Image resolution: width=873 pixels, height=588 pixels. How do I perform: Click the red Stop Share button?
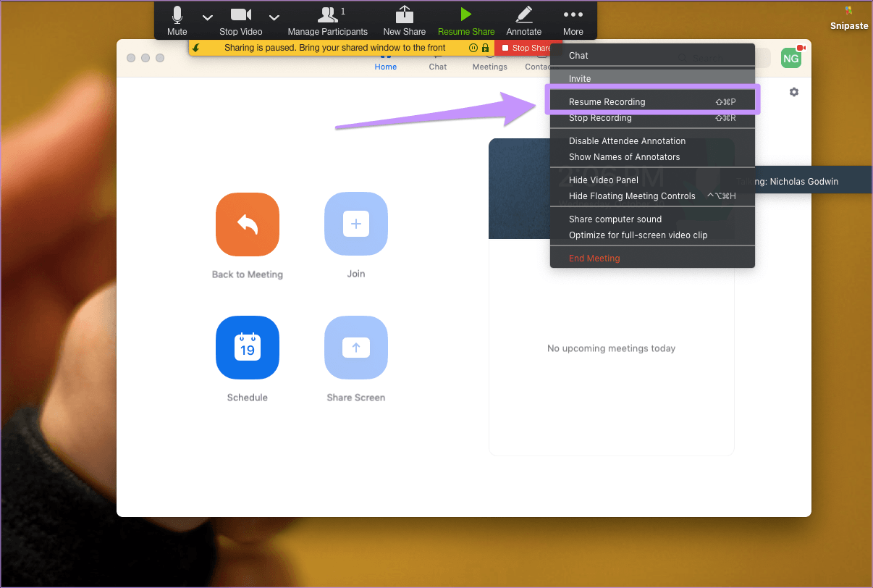(x=528, y=48)
